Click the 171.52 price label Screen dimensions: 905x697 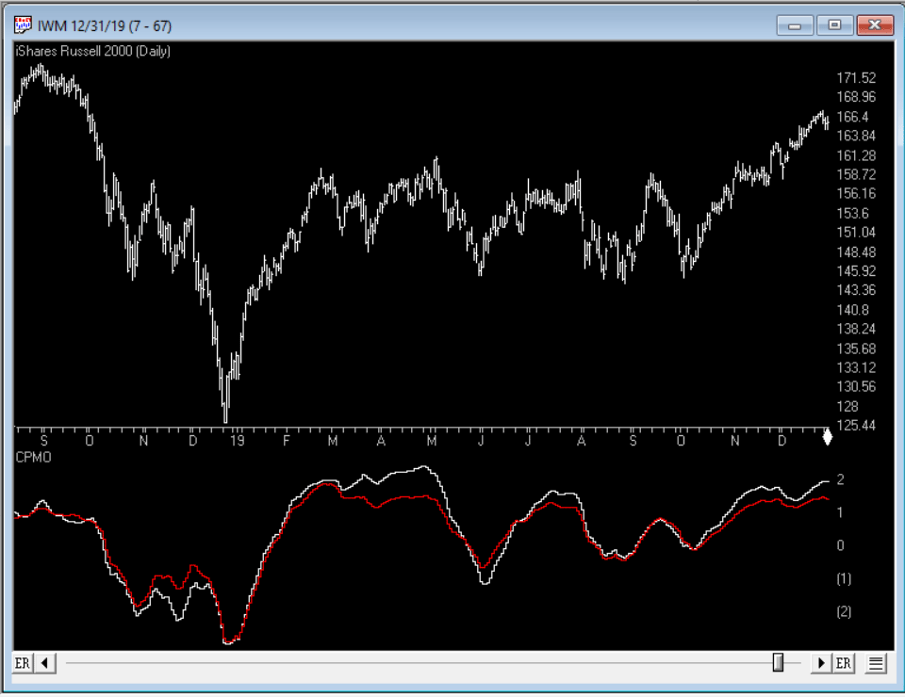pos(857,78)
